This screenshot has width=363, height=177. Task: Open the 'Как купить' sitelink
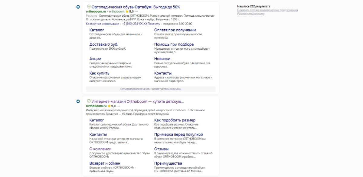[100, 73]
